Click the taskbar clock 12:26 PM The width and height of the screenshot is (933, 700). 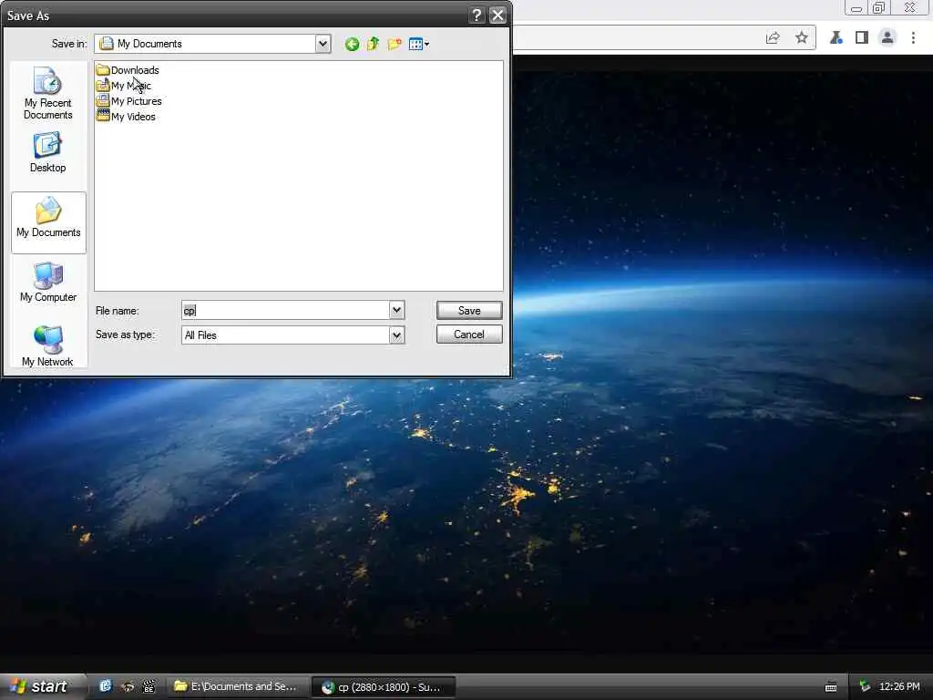tap(899, 686)
